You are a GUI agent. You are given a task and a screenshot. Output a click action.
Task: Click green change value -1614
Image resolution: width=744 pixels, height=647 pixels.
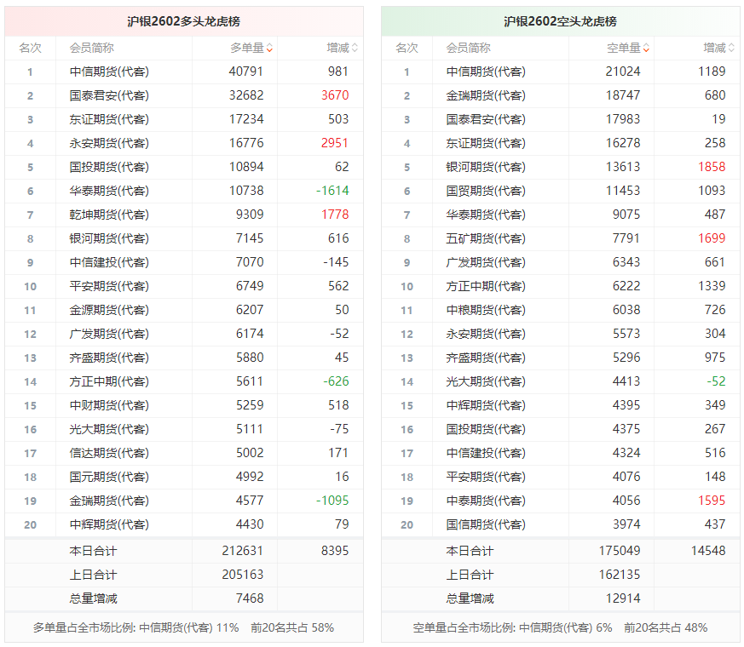point(332,191)
